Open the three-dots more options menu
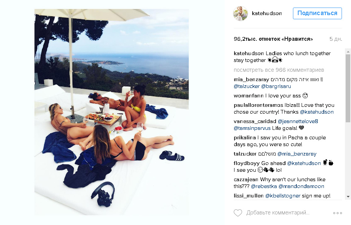Viewport: 351px width, 225px height. (337, 213)
